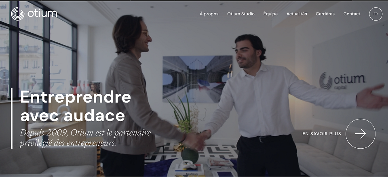Click the framed bridge artwork on wall
The image size is (388, 183).
coord(198,79)
